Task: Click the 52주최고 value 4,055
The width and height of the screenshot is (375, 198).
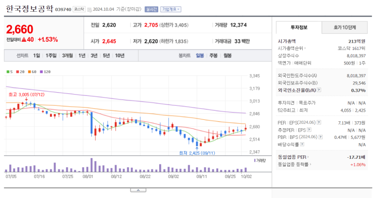Action: click(x=346, y=110)
